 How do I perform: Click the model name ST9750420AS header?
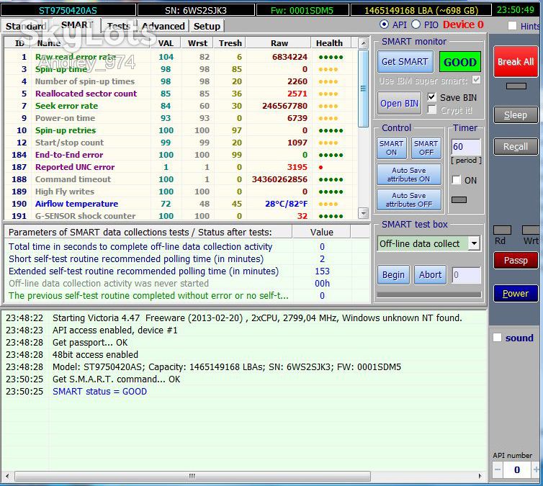pyautogui.click(x=68, y=10)
